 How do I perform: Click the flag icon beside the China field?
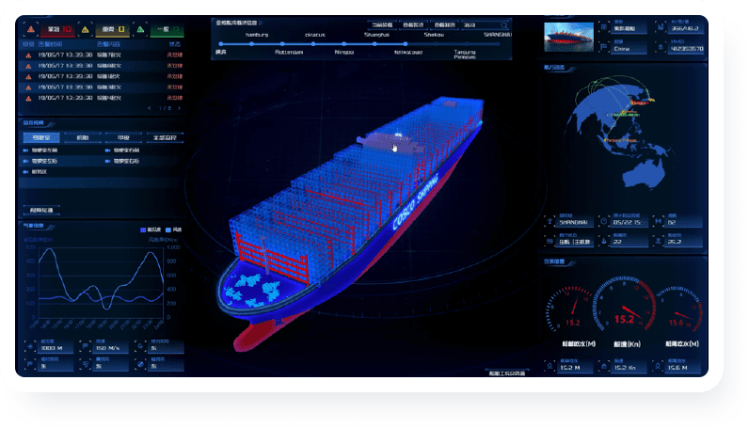pyautogui.click(x=603, y=47)
